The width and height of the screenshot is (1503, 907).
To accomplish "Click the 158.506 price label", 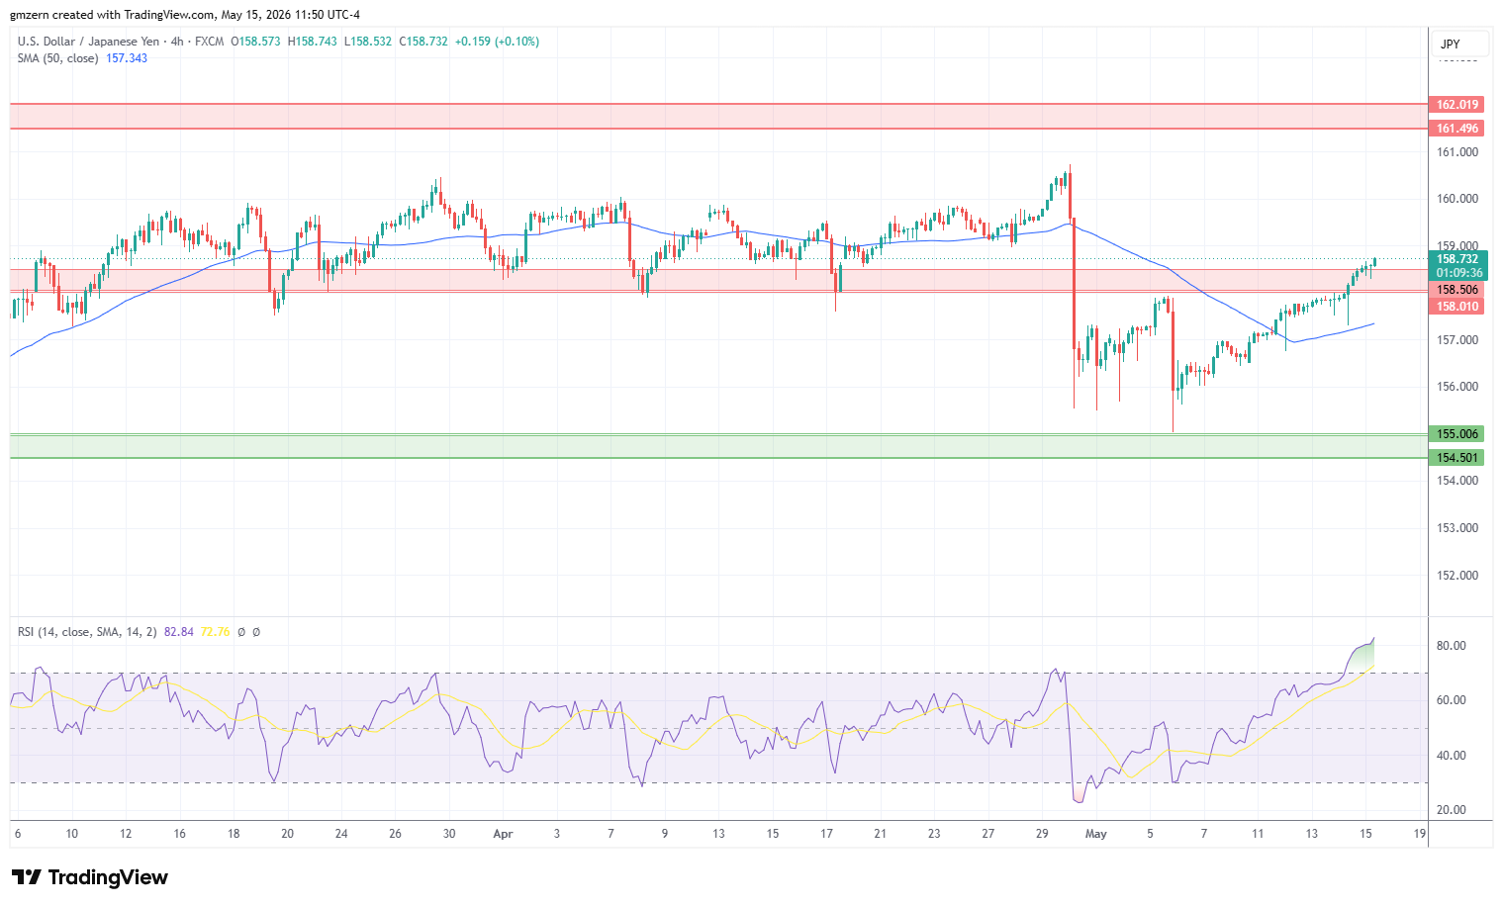I will [1457, 290].
